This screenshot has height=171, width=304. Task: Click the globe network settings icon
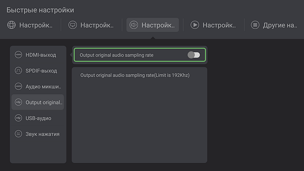coord(11,25)
